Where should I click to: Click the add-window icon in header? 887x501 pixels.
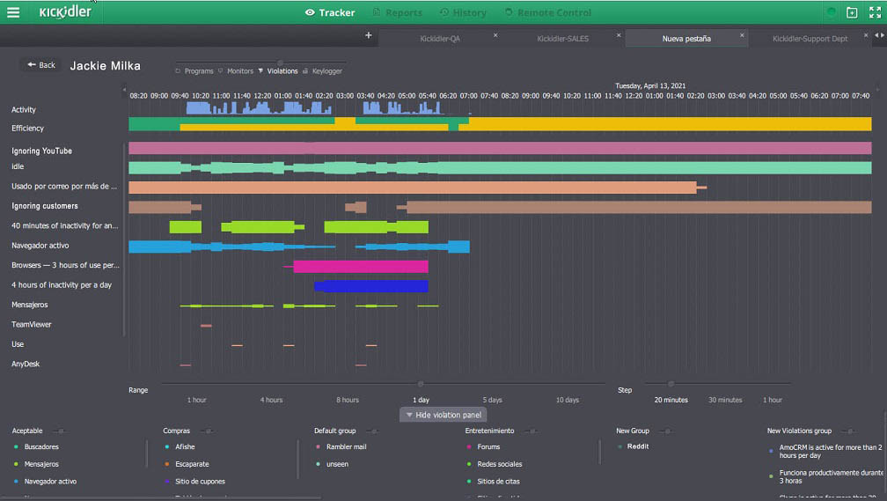pyautogui.click(x=852, y=12)
